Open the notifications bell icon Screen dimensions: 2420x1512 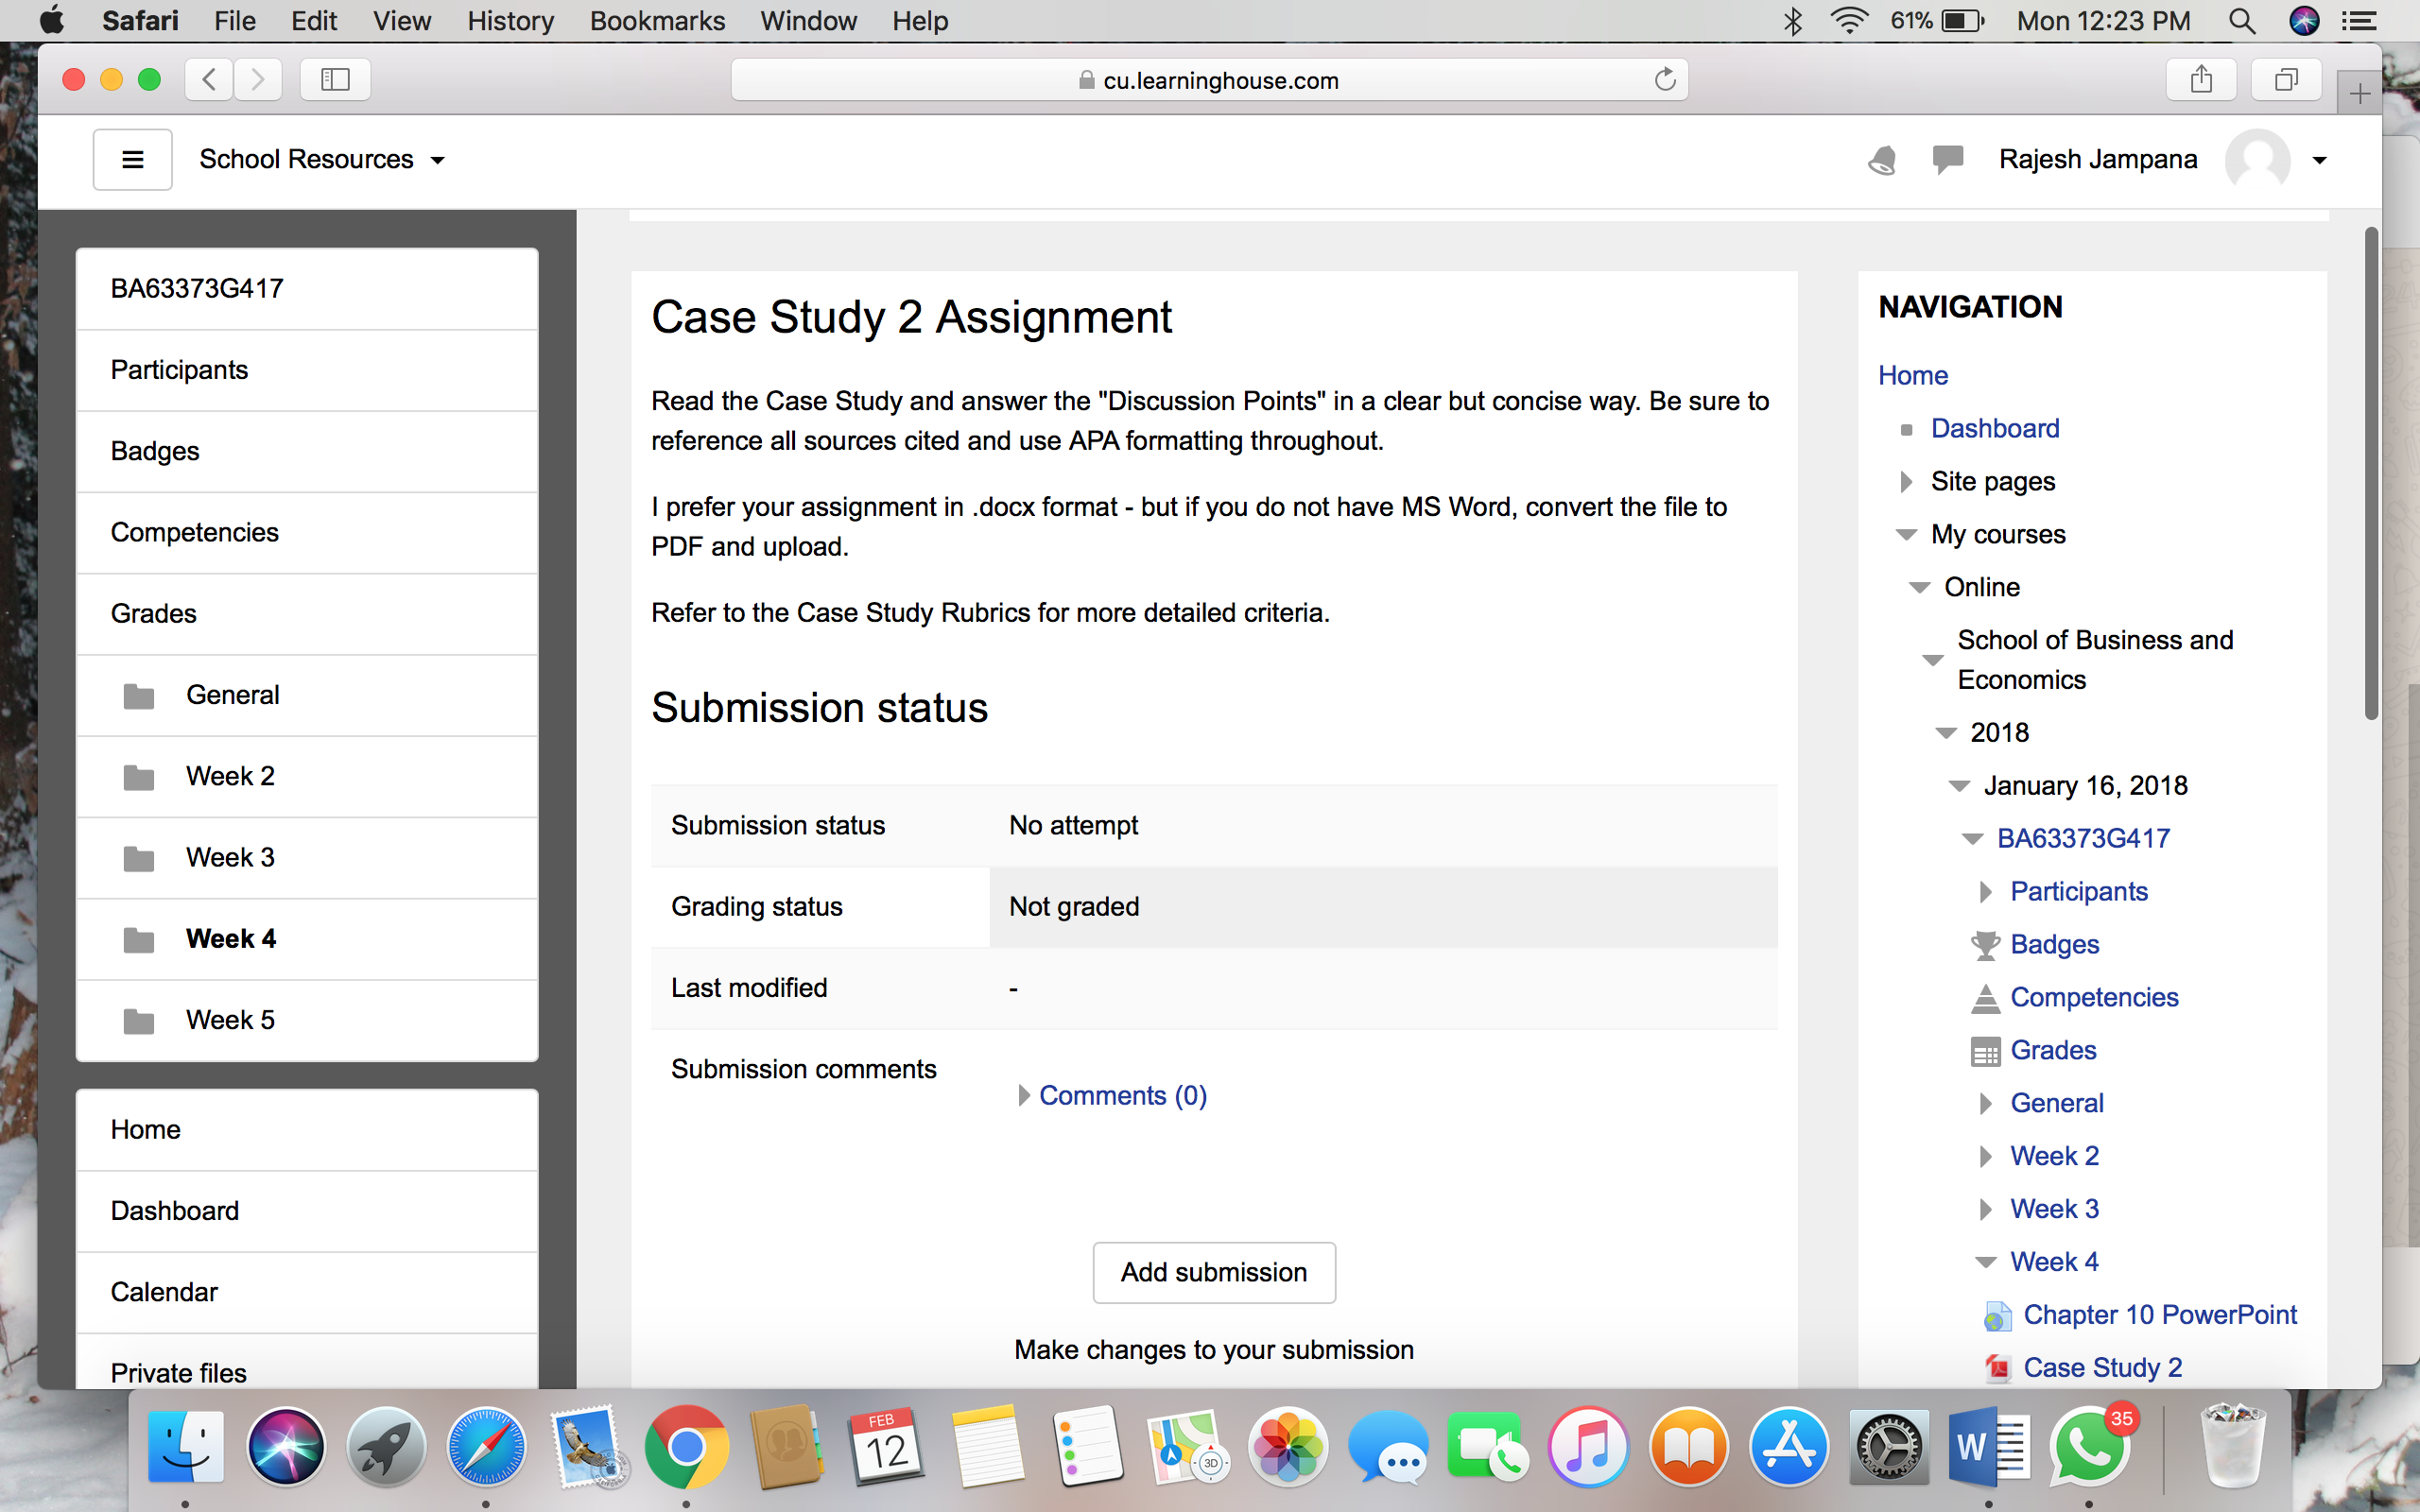click(1881, 159)
